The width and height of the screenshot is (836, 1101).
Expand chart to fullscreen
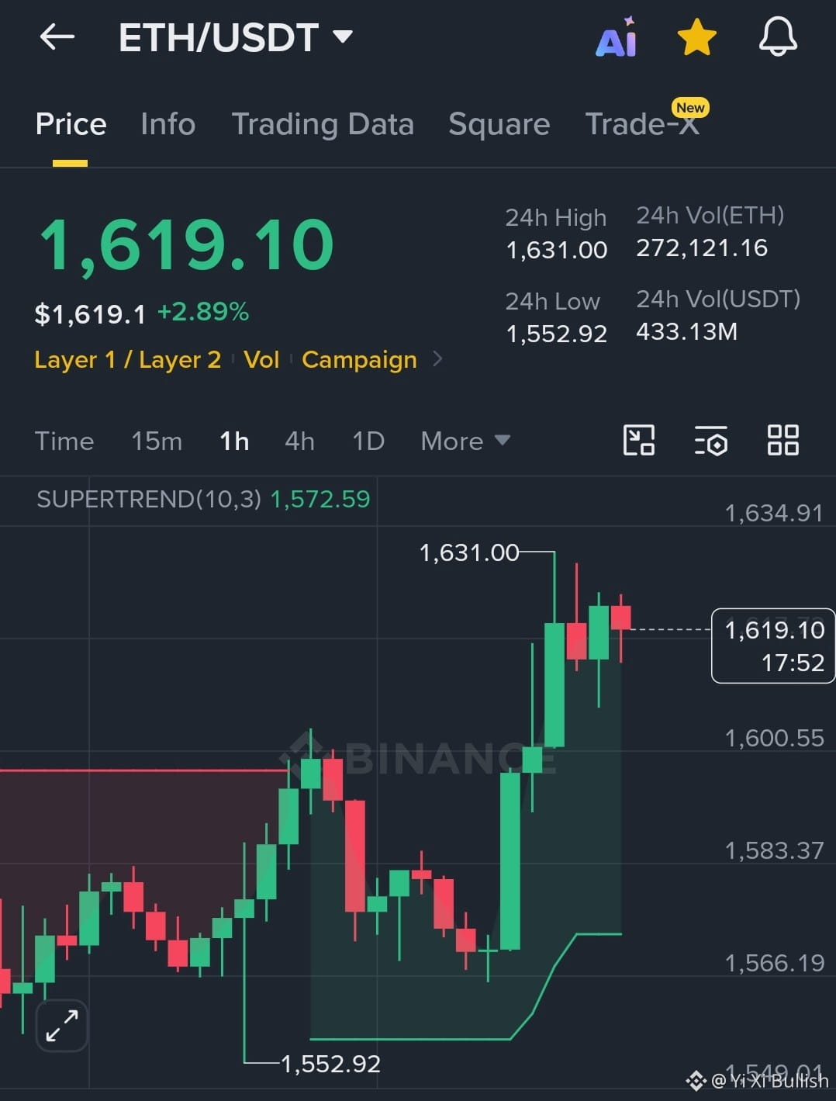tap(62, 1025)
